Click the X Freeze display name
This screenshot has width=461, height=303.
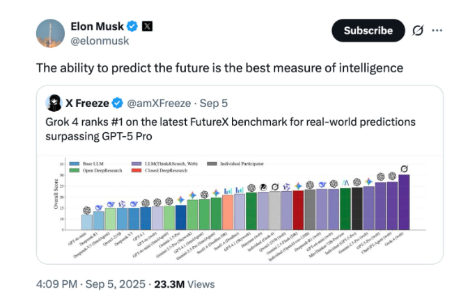87,104
